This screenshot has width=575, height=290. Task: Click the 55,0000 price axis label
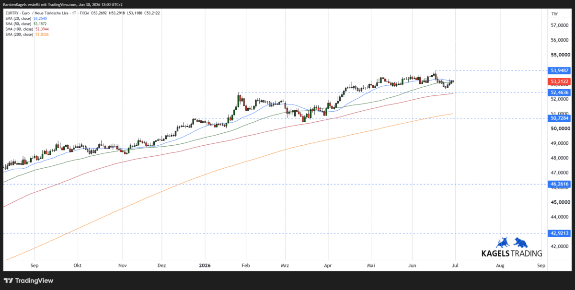click(560, 55)
